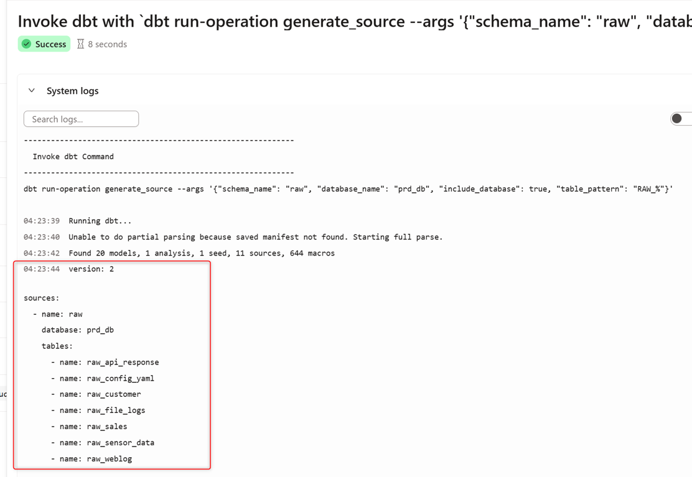The image size is (692, 477).
Task: Click the hourglass duration icon
Action: click(80, 44)
